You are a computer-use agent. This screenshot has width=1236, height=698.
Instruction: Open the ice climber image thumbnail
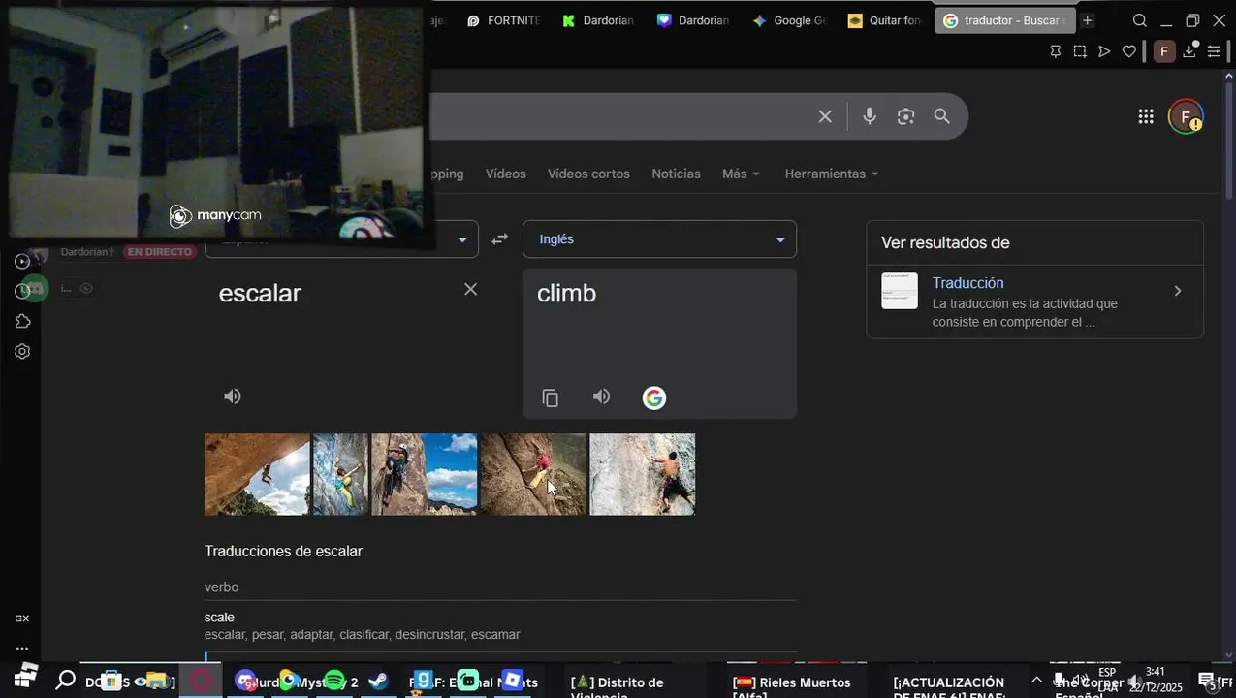(x=340, y=474)
